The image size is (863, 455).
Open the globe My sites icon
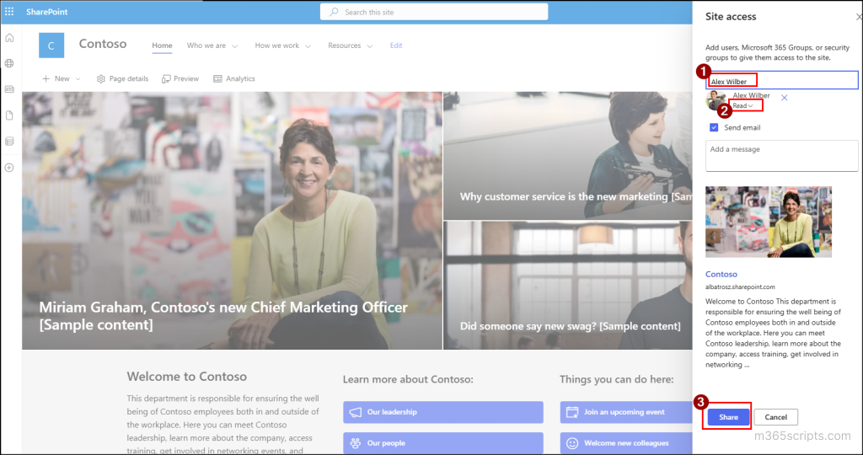point(9,64)
